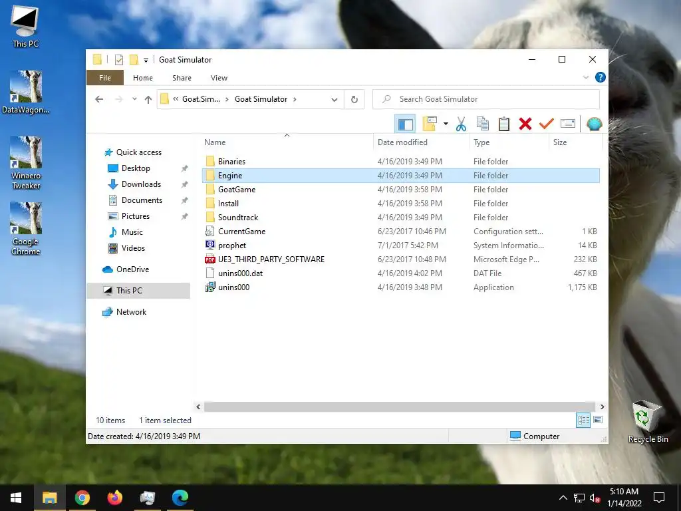
Task: Open the Home ribbon tab
Action: [143, 78]
